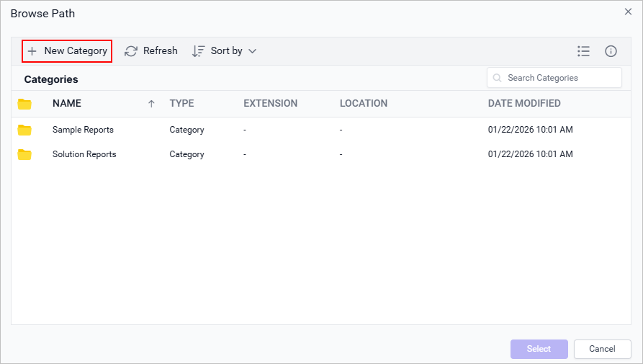
Task: Click the LOCATION column header
Action: point(364,103)
